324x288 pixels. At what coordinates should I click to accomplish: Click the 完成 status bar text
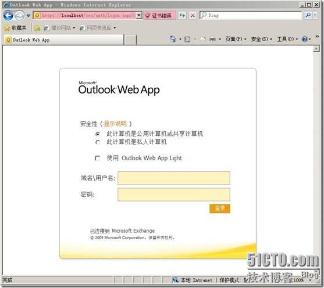[7, 280]
